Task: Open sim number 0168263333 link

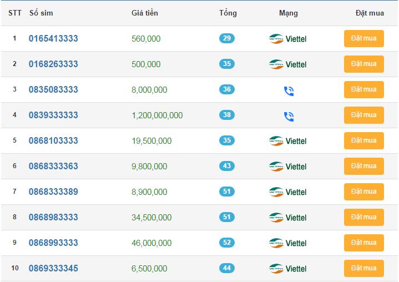Action: [x=53, y=64]
